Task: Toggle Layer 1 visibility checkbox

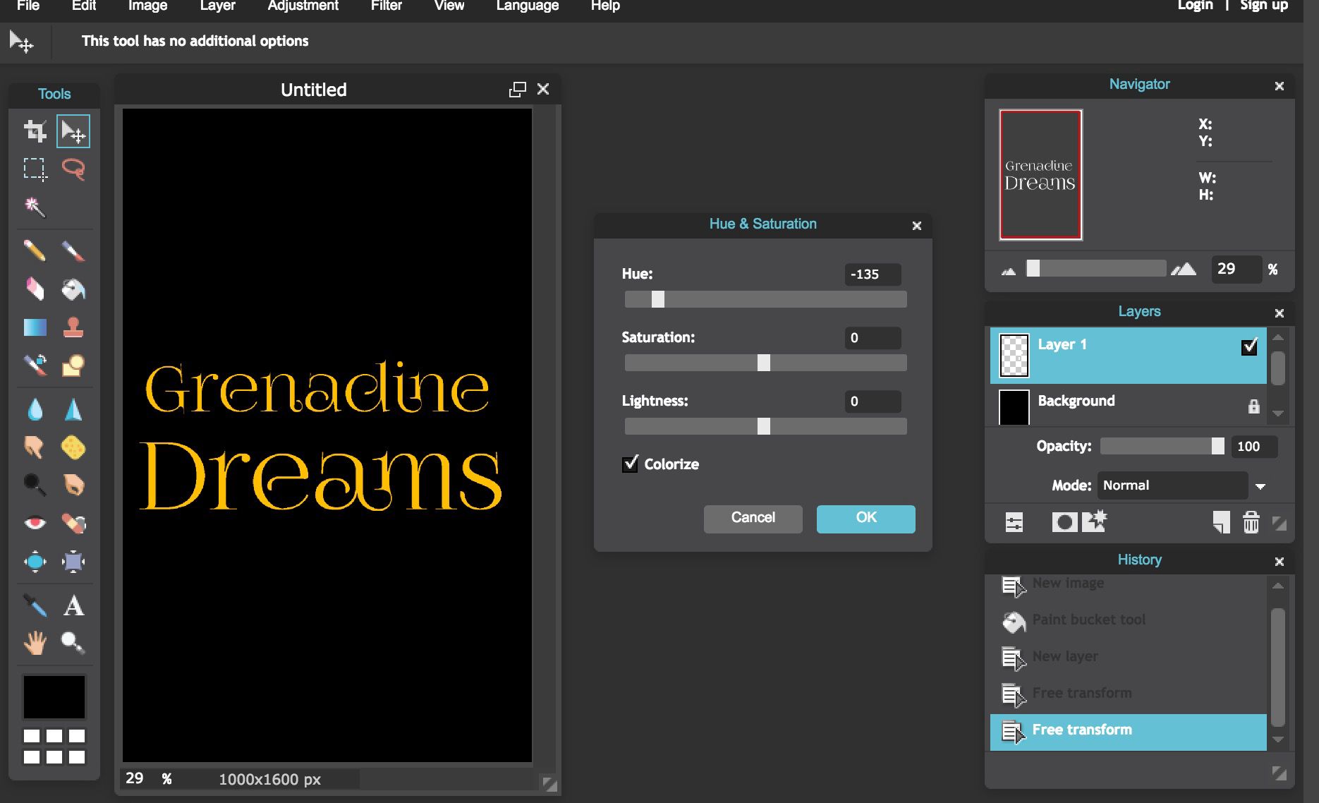Action: pos(1249,346)
